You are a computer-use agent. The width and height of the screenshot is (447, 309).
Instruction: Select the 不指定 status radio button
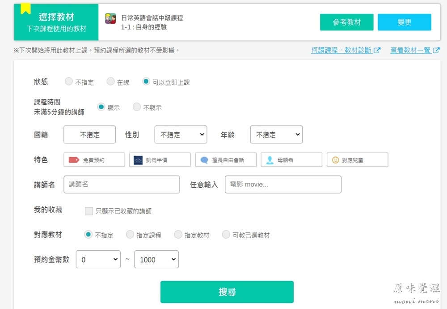[x=69, y=82]
